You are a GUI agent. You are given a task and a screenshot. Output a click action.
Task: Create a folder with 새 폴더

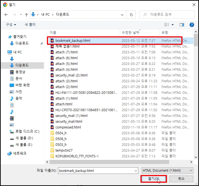[30, 24]
